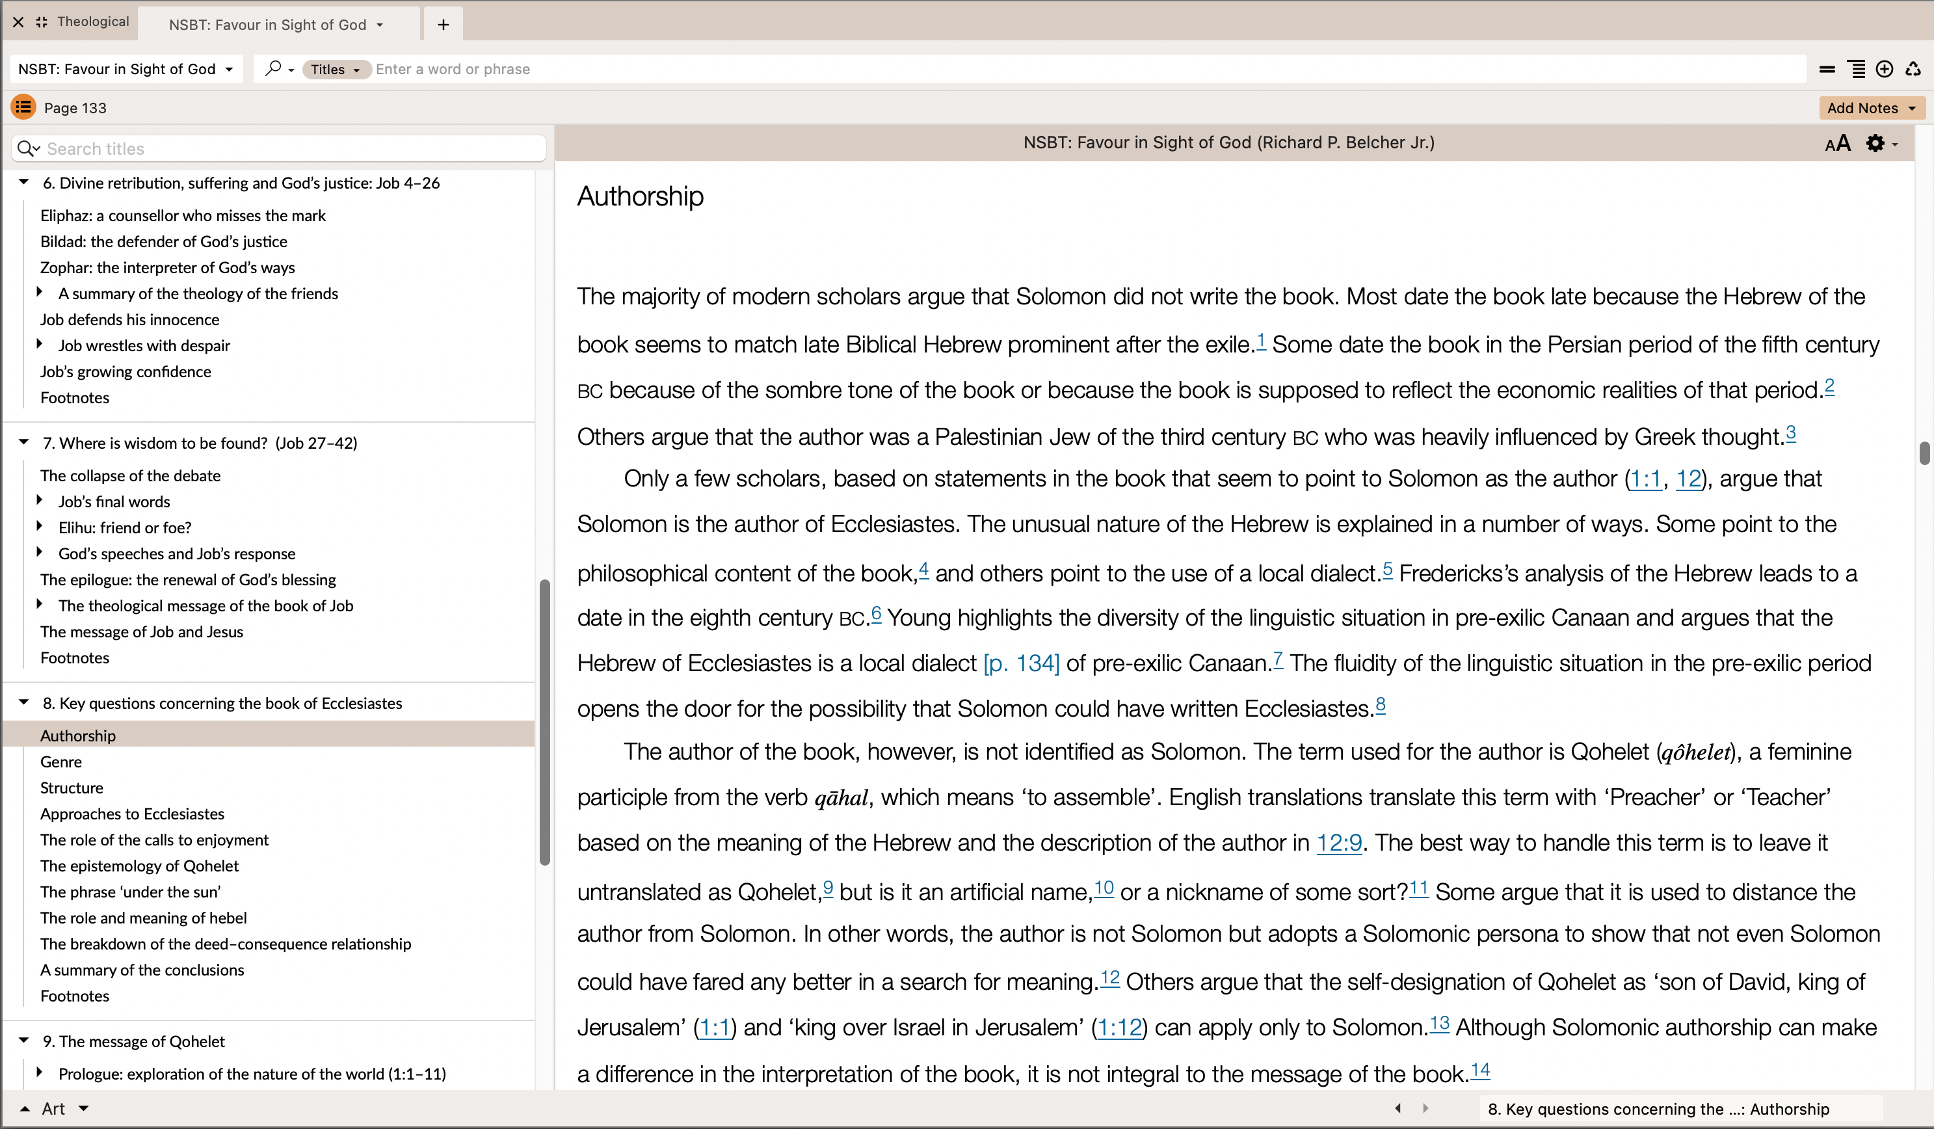Screen dimensions: 1934x1129
Task: Open footnote 14 link
Action: pyautogui.click(x=1479, y=1070)
